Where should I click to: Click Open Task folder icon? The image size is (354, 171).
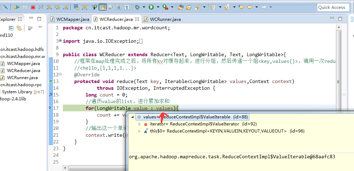tap(189, 7)
